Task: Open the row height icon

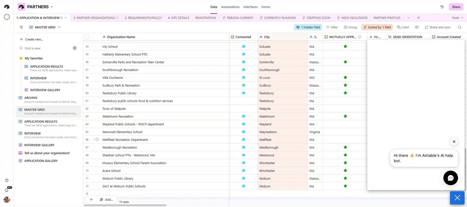Action: 417,27
